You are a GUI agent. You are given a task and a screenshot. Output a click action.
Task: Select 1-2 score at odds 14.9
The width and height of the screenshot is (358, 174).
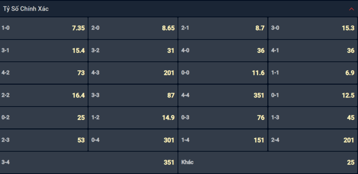(x=133, y=118)
